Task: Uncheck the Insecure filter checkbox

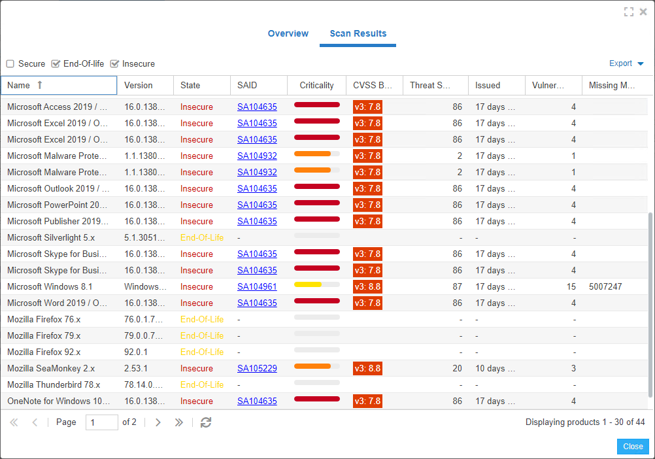Action: click(x=114, y=64)
